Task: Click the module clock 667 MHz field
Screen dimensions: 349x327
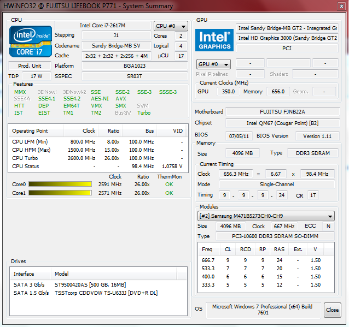Action: 284,227
